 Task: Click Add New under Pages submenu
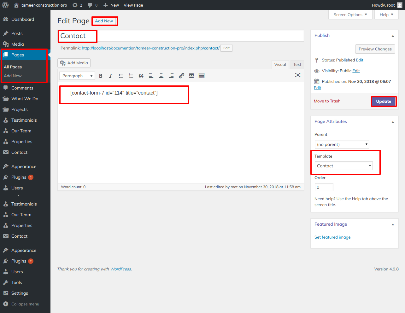pos(13,76)
